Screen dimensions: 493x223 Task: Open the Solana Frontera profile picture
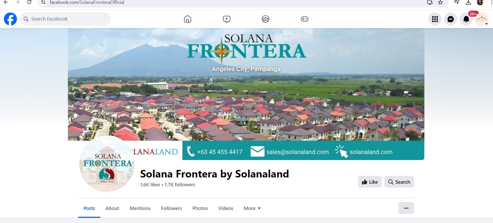[107, 164]
